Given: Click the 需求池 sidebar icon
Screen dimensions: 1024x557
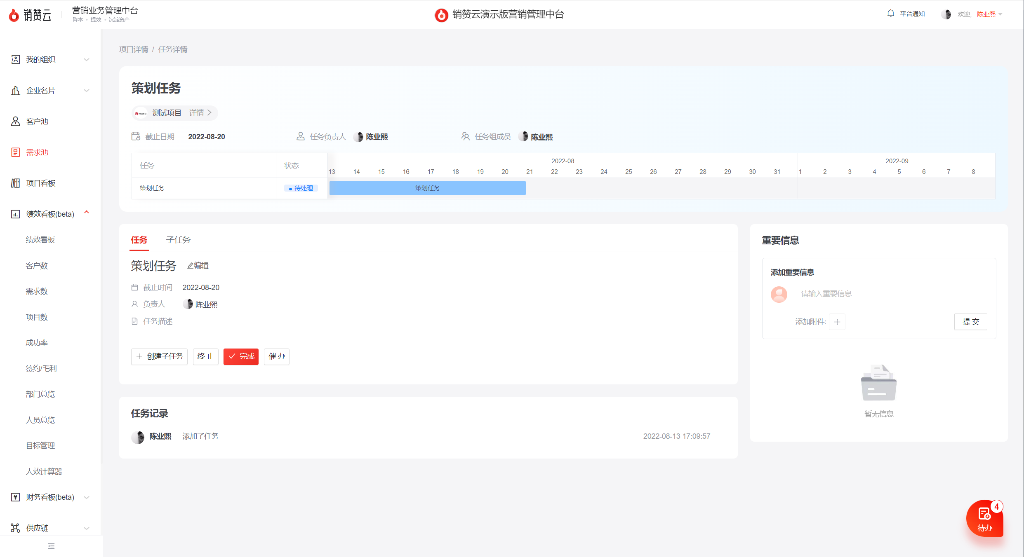Looking at the screenshot, I should coord(15,152).
